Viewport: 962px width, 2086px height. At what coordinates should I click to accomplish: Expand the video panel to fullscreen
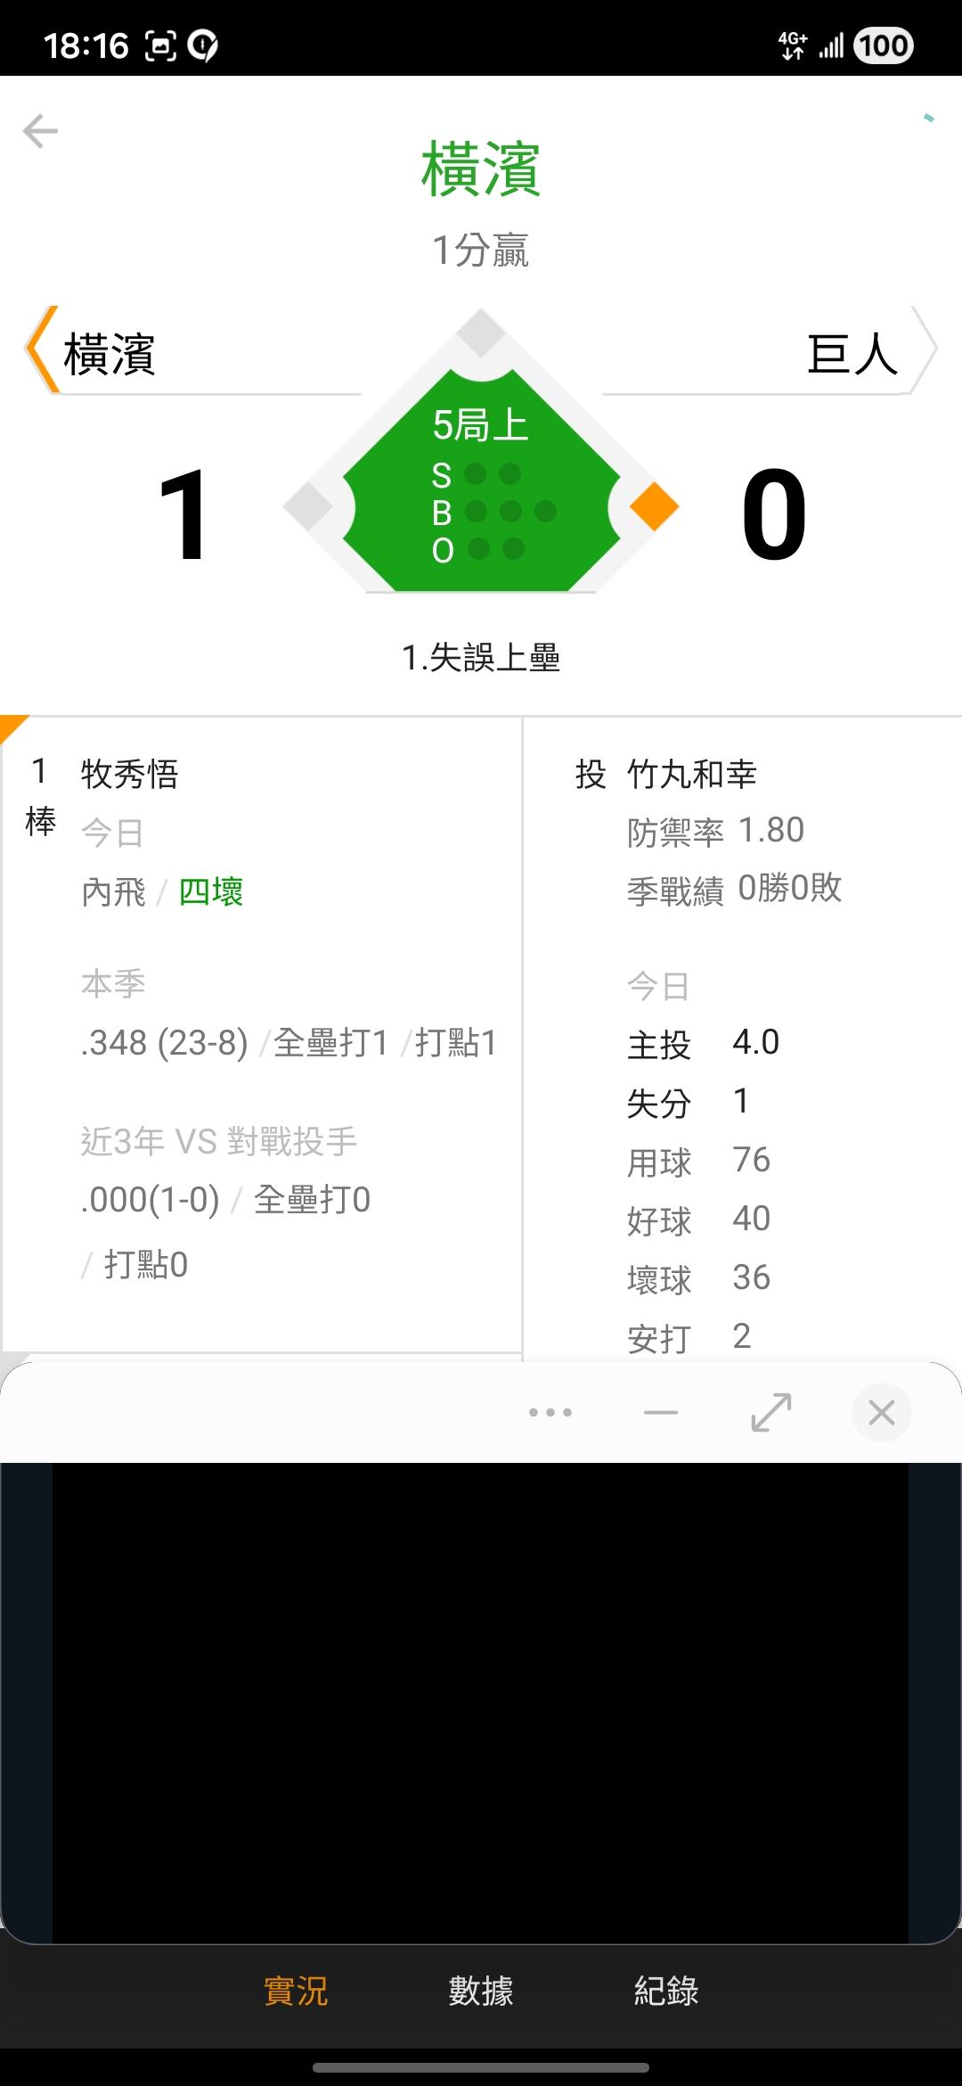770,1412
